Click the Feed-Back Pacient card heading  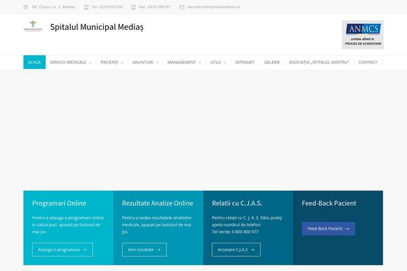coord(329,203)
